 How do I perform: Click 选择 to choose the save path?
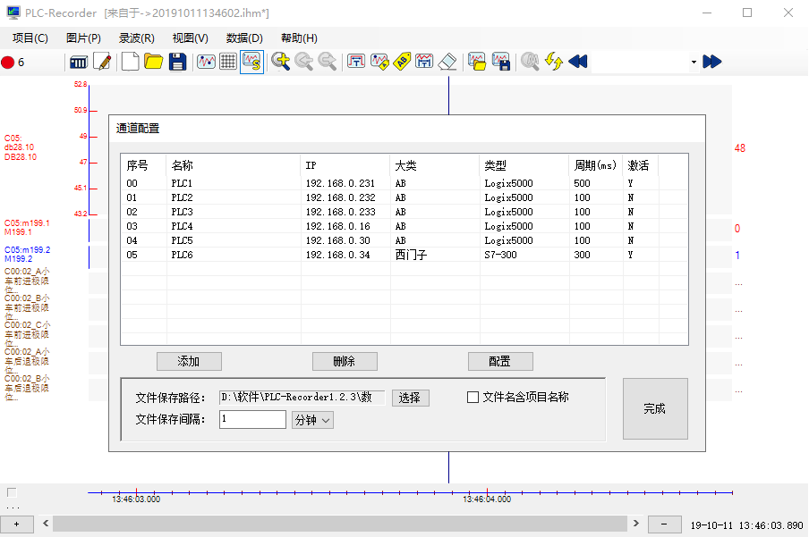coord(410,398)
